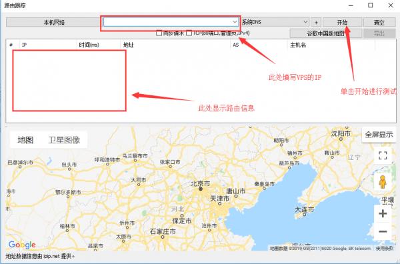Open the 使用条款 terms link

[385, 248]
